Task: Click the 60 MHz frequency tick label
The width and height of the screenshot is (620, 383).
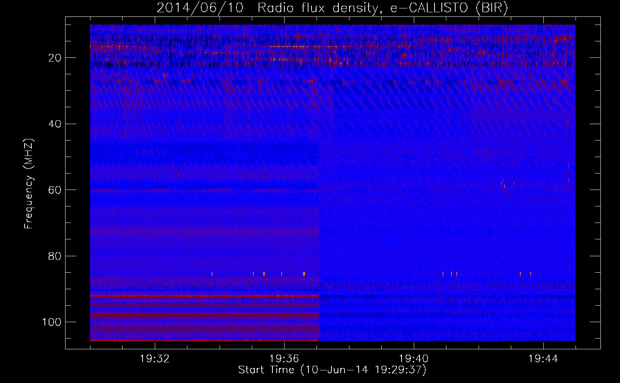Action: (55, 190)
